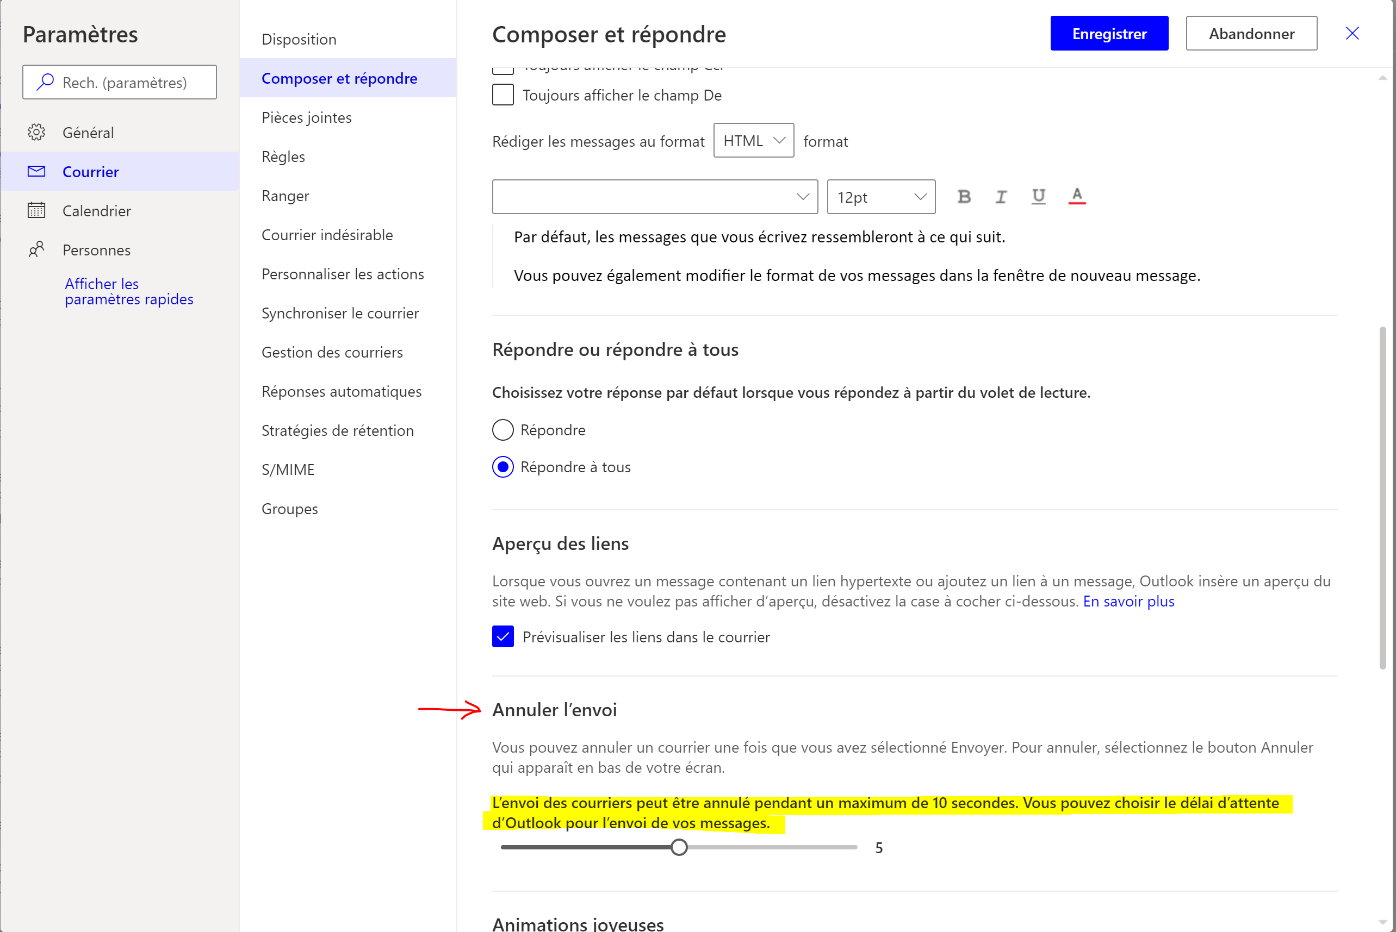
Task: Switch to the Pièces jointes settings page
Action: [x=306, y=117]
